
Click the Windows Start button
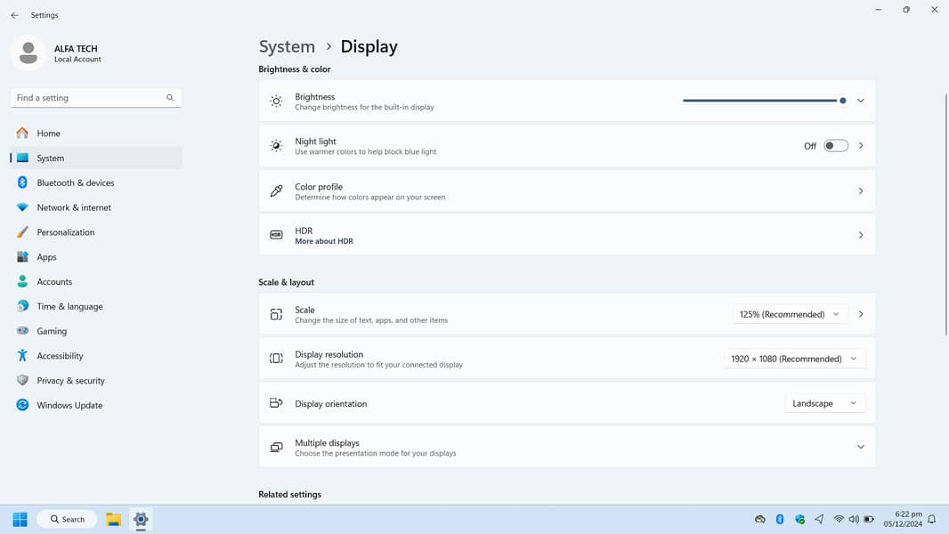tap(20, 519)
